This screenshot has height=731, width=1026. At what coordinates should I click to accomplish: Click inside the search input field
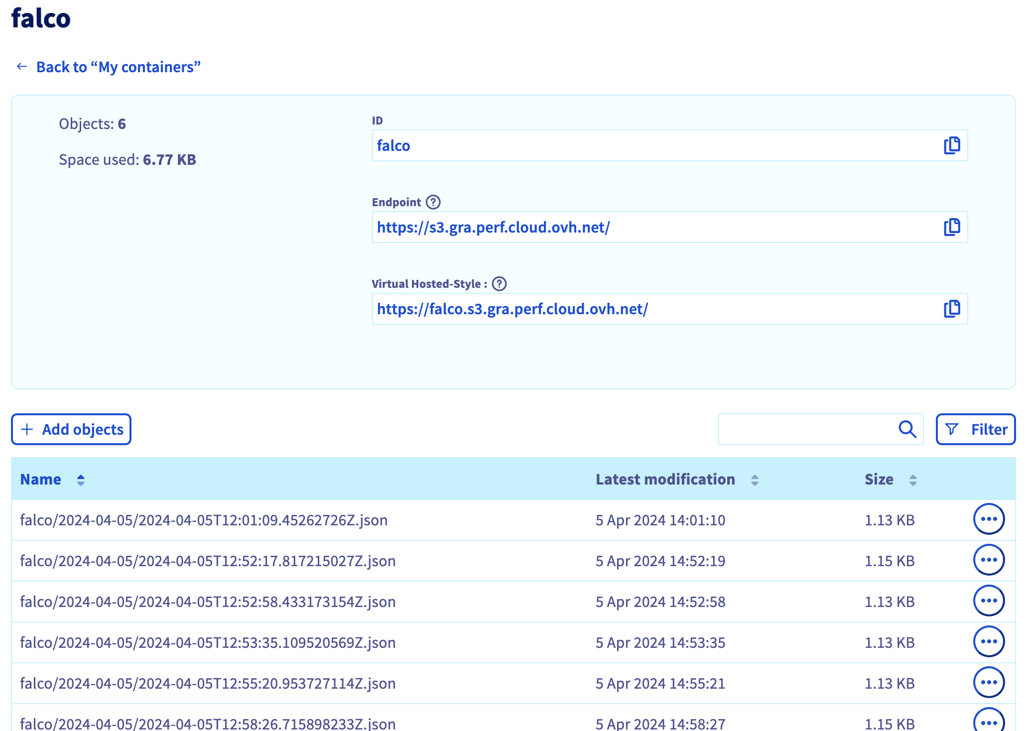click(807, 429)
